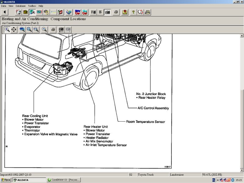Open the Help menu
Viewport: 244px width, 183px height.
tap(41, 6)
